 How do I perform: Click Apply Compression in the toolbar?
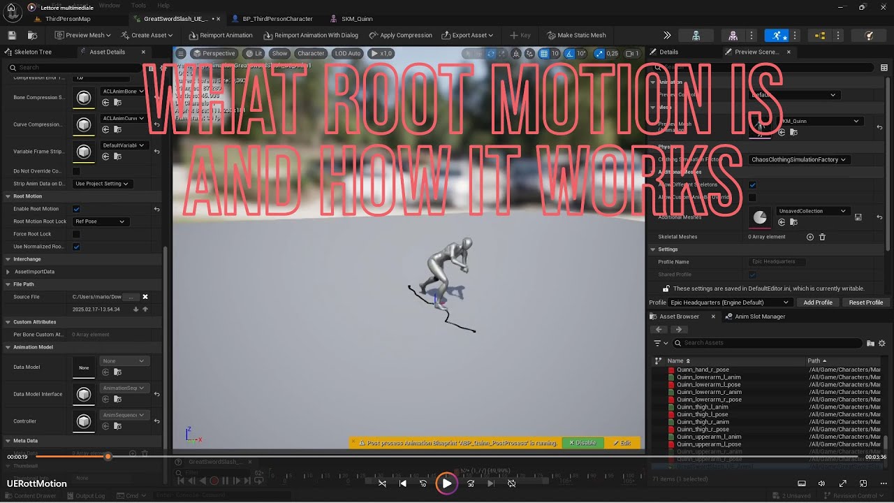401,35
